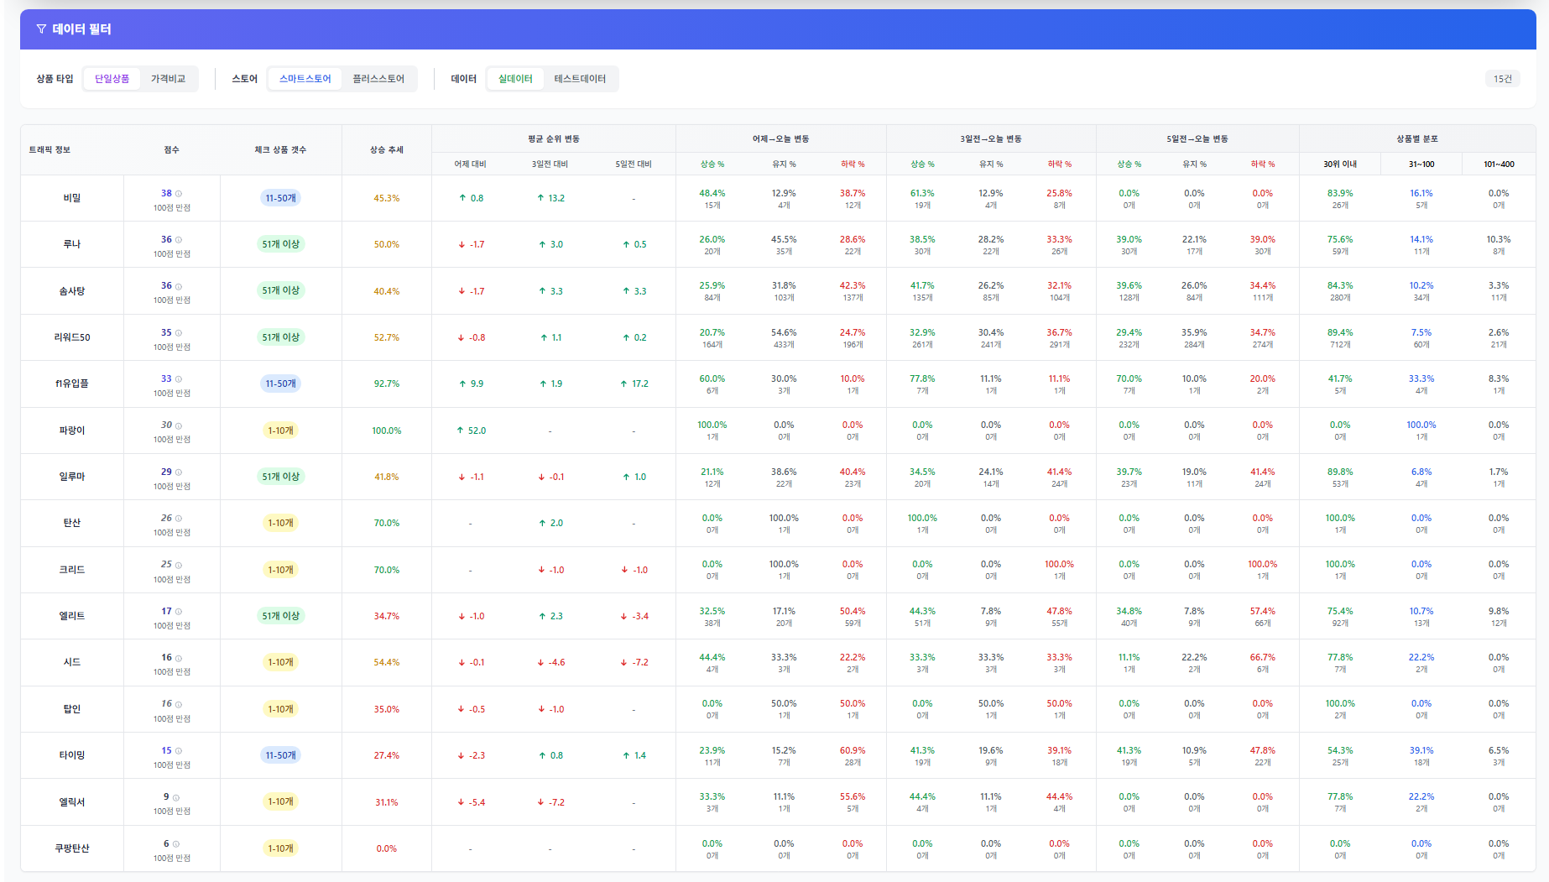Select the 리워드50 traffic name cell
Screen dimensions: 1549x882
(72, 337)
